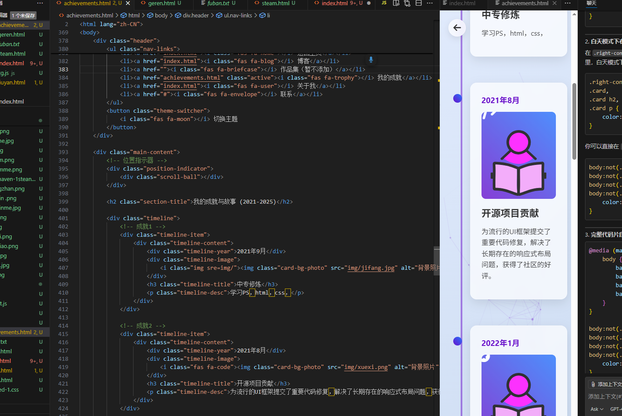
Task: Select ed-1.css in the file tree
Action: point(25,389)
